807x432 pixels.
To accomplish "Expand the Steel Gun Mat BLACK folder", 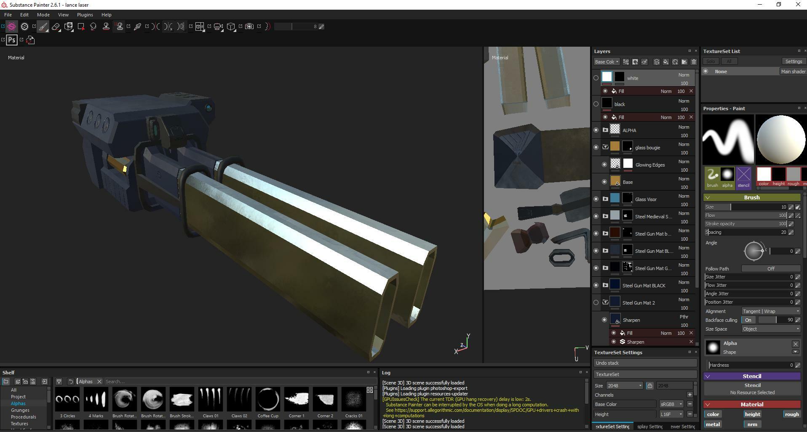I will (x=605, y=285).
